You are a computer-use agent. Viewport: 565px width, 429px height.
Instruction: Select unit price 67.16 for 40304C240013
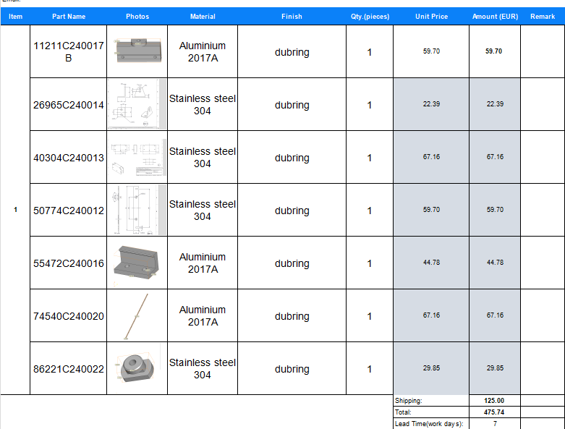431,158
